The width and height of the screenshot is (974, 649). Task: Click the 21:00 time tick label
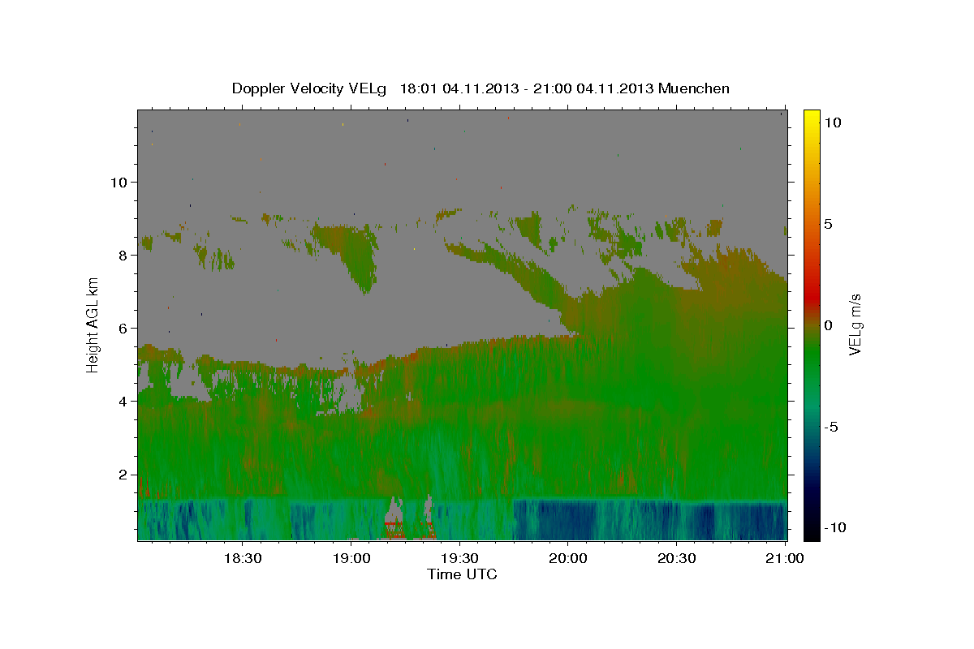[x=786, y=559]
